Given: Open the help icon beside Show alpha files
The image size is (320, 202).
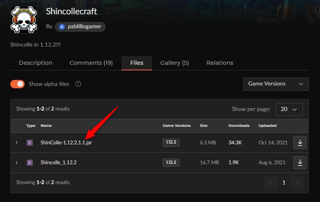Looking at the screenshot, I should tap(78, 84).
